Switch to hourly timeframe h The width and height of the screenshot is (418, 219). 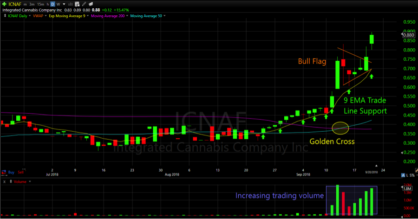[x=48, y=4]
